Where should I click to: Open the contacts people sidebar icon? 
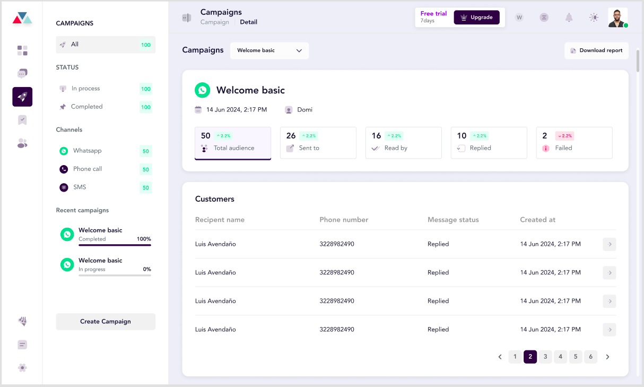click(22, 143)
